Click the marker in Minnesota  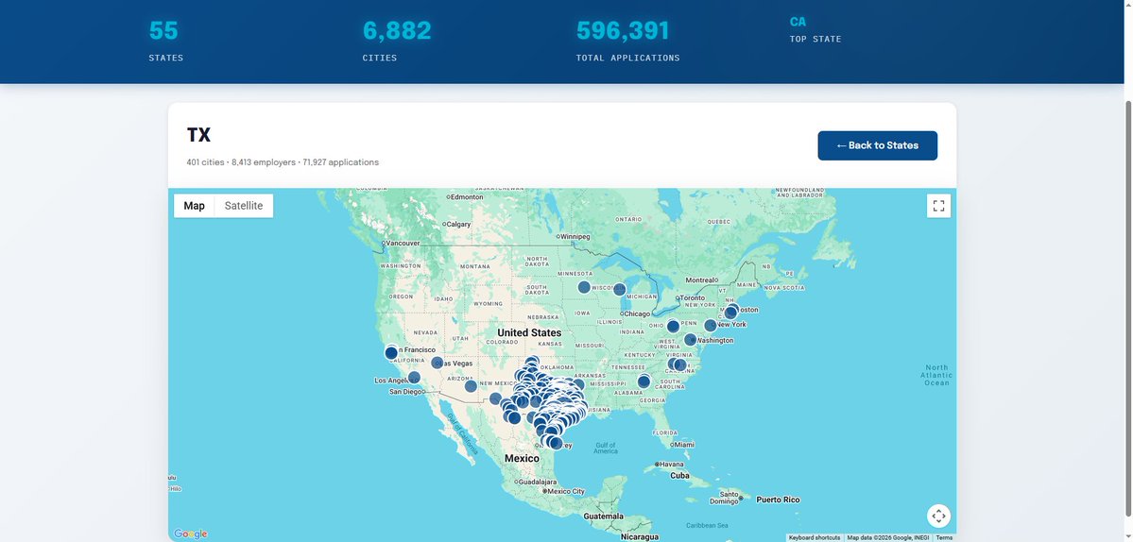[584, 287]
